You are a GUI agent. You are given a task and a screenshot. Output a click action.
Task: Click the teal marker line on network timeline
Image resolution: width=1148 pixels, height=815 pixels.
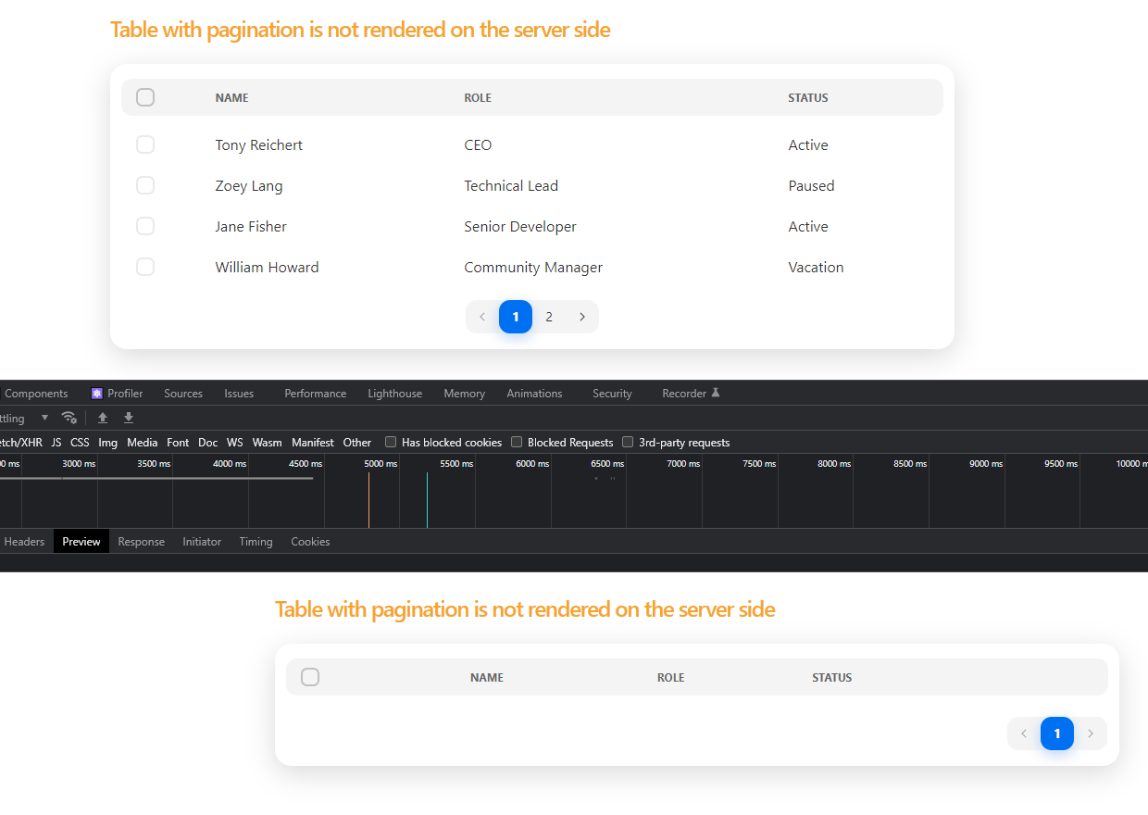[x=427, y=500]
